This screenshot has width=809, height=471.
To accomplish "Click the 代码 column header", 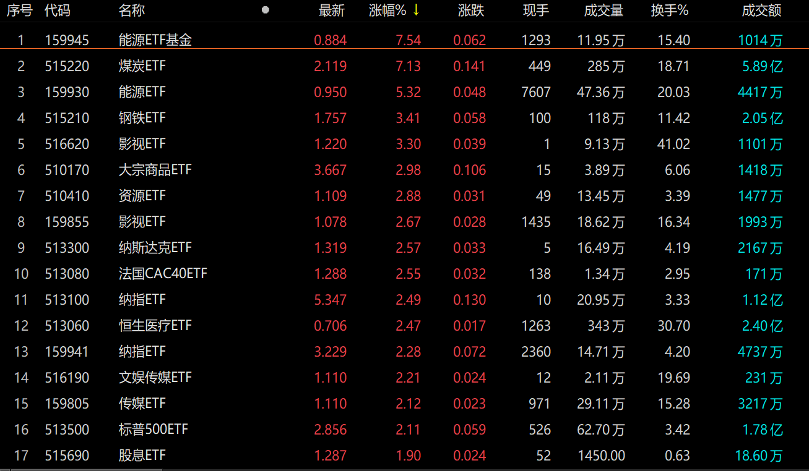I will [x=58, y=11].
